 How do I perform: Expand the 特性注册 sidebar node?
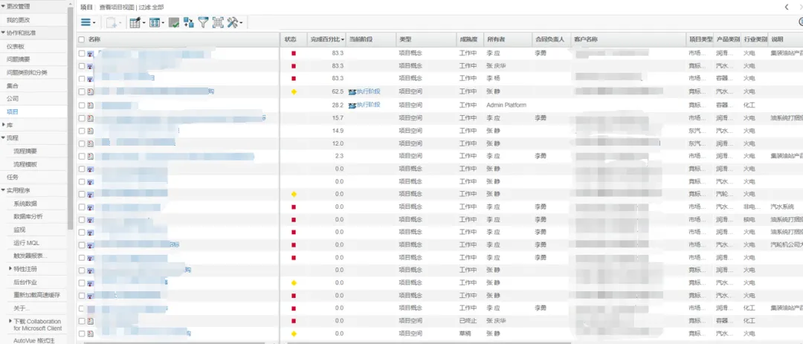pos(10,269)
